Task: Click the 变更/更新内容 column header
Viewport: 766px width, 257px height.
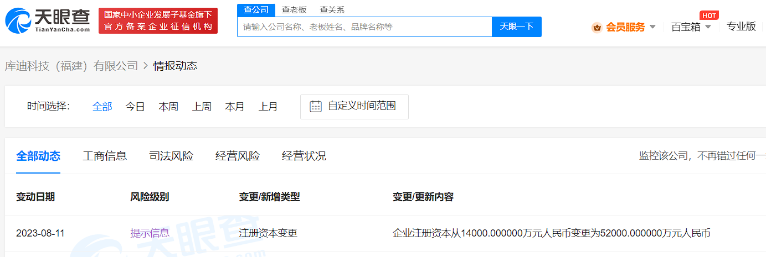Action: (x=423, y=197)
